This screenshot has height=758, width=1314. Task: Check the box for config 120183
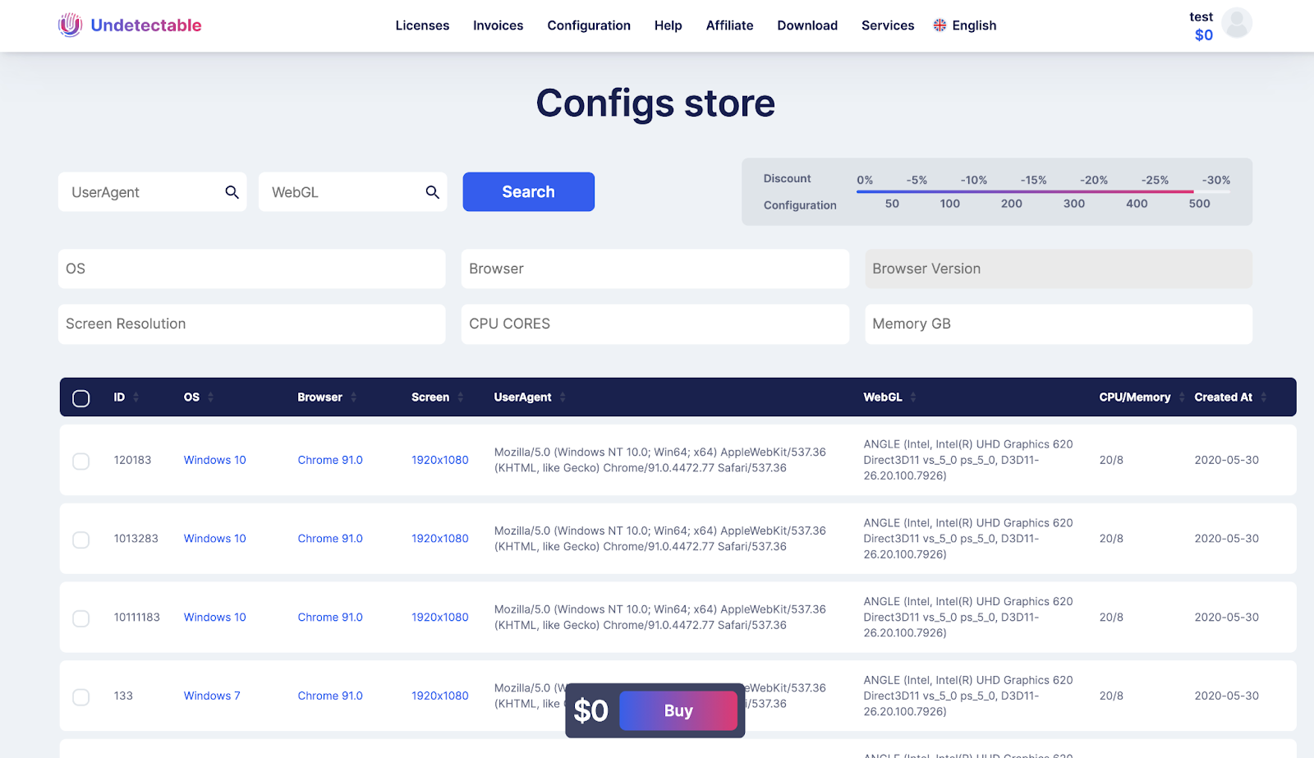(81, 462)
